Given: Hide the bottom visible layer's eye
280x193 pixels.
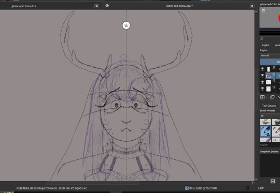Looking at the screenshot, I should (262, 88).
